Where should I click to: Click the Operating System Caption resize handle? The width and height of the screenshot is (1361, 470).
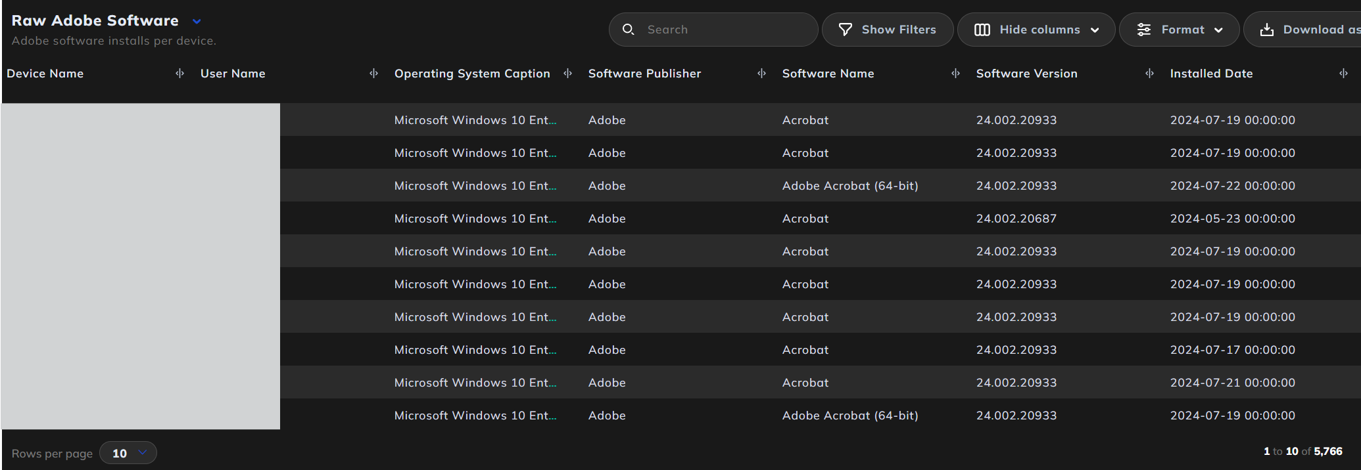tap(567, 74)
